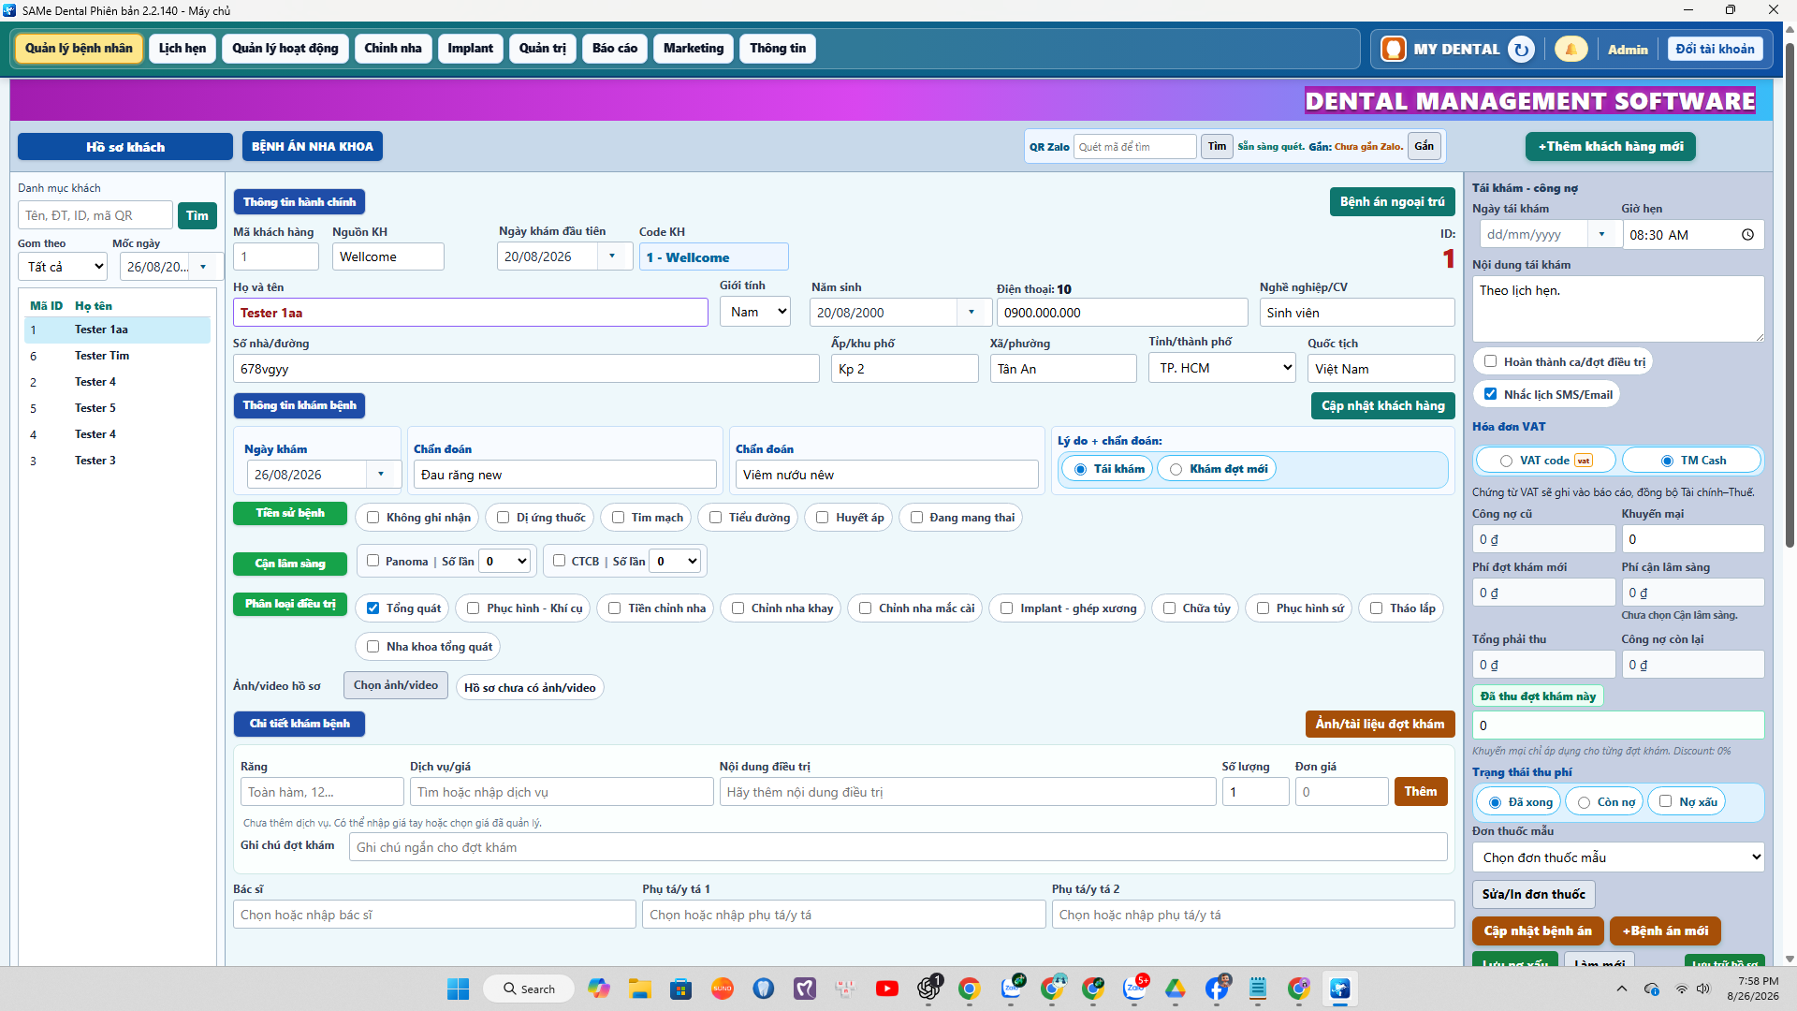This screenshot has height=1011, width=1797.
Task: Open ChatGPT app from the taskbar
Action: coord(928,989)
